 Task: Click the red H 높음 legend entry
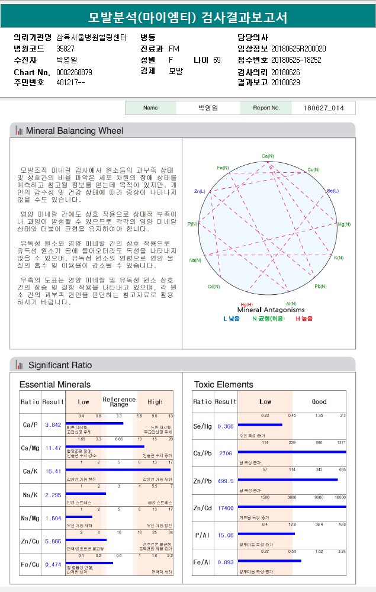pos(304,318)
